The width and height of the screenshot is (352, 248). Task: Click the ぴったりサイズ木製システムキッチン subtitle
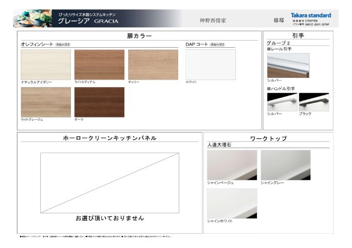click(87, 15)
